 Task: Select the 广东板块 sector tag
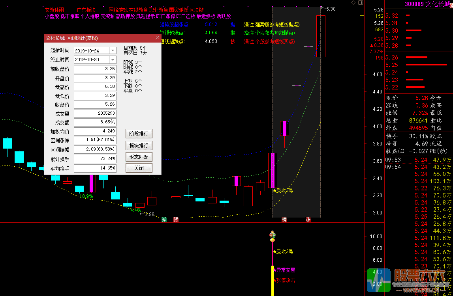86,10
